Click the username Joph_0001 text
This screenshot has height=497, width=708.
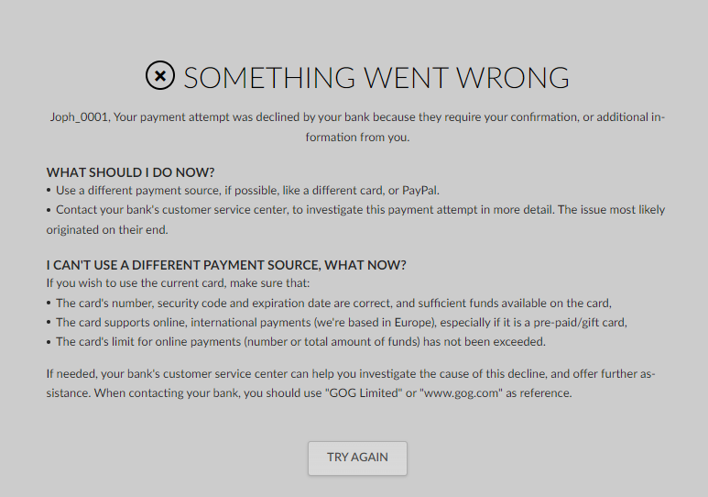pyautogui.click(x=80, y=118)
